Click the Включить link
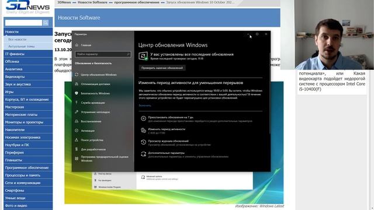Image resolution: width=374 pixels, height=210 pixels. click(x=145, y=106)
